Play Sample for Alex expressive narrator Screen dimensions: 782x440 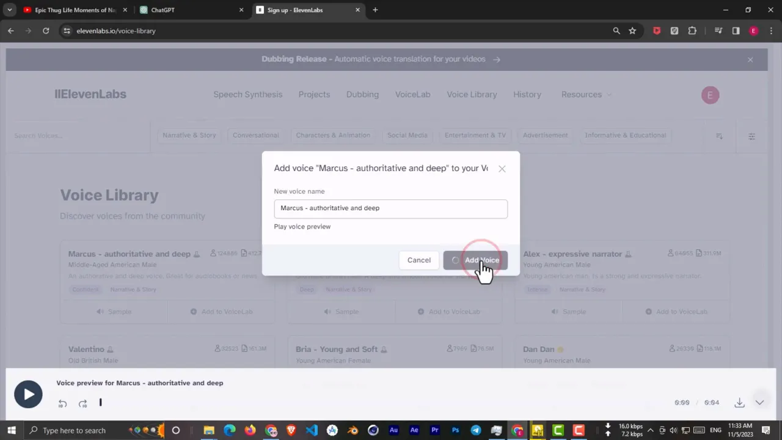point(568,312)
